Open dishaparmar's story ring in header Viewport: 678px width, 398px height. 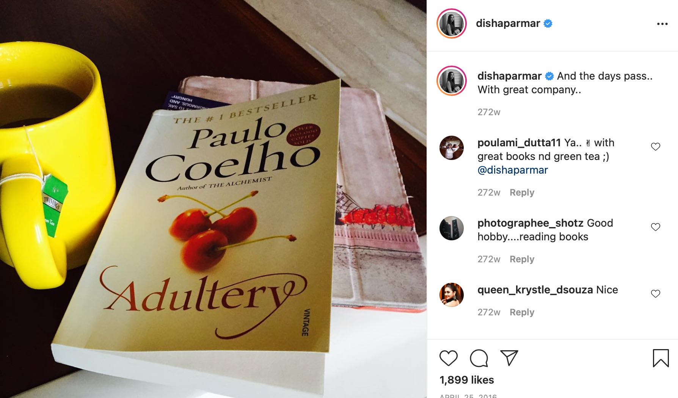coord(452,24)
